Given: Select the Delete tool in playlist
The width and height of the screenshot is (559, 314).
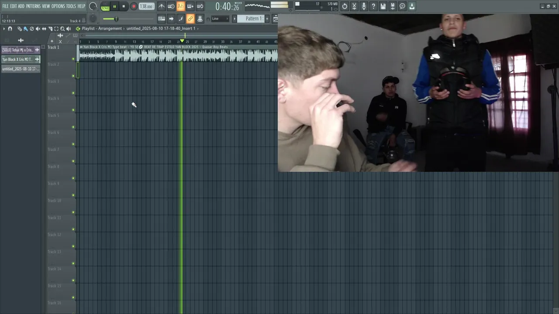Looking at the screenshot, I should [x=31, y=29].
